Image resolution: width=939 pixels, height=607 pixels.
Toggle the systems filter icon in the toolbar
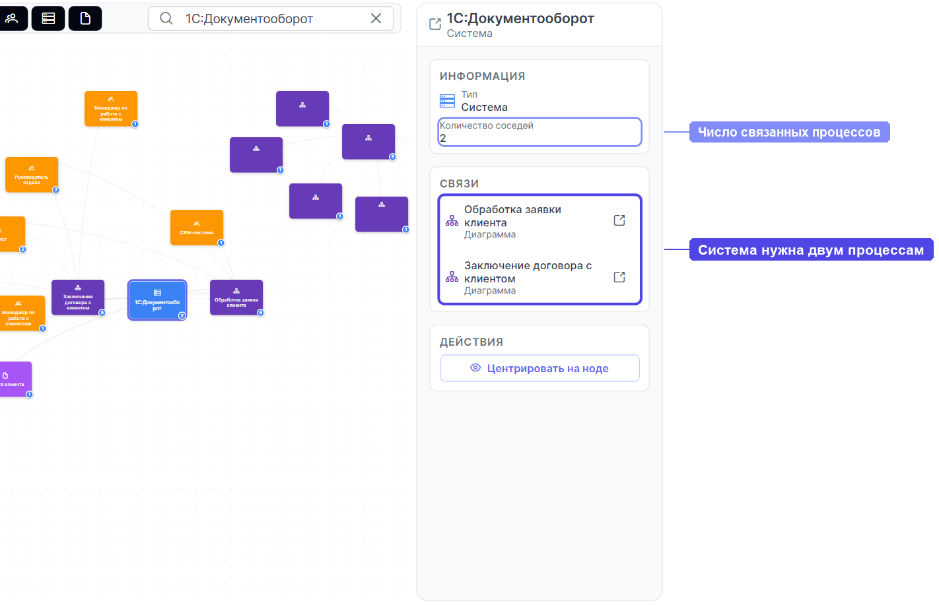48,18
